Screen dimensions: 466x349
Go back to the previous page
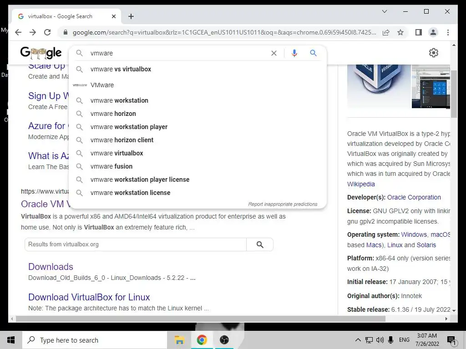tap(18, 32)
